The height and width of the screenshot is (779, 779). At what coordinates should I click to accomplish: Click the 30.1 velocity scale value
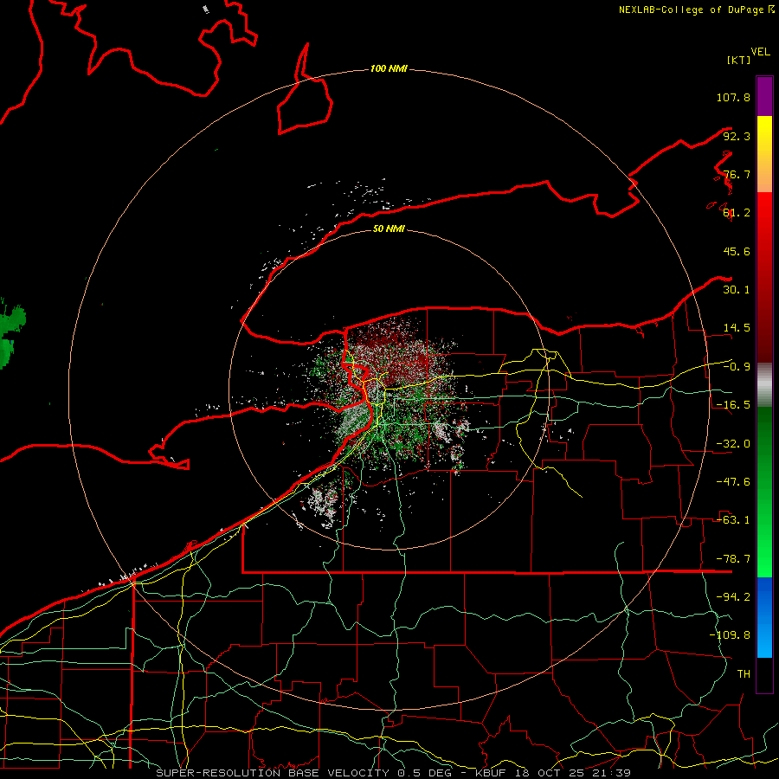click(x=737, y=290)
